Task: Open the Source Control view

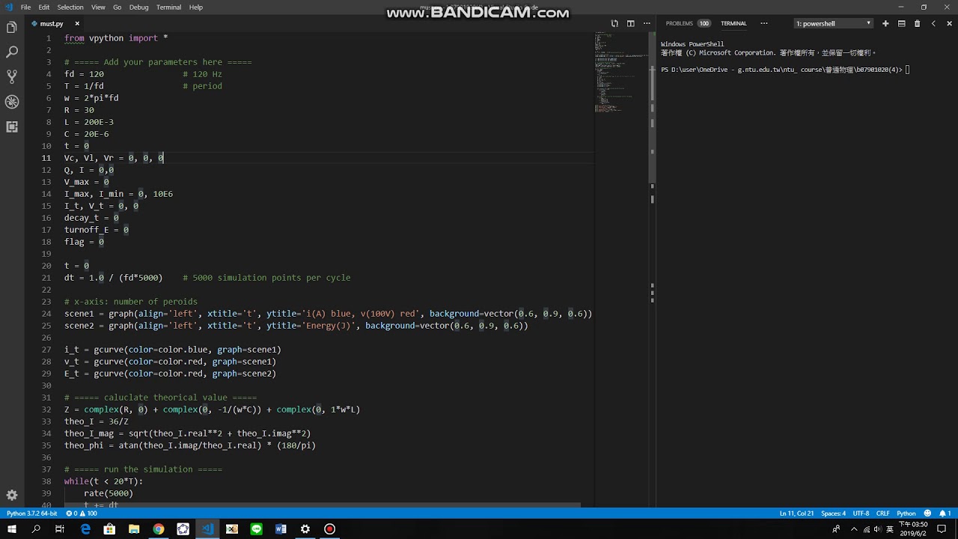Action: coord(12,77)
